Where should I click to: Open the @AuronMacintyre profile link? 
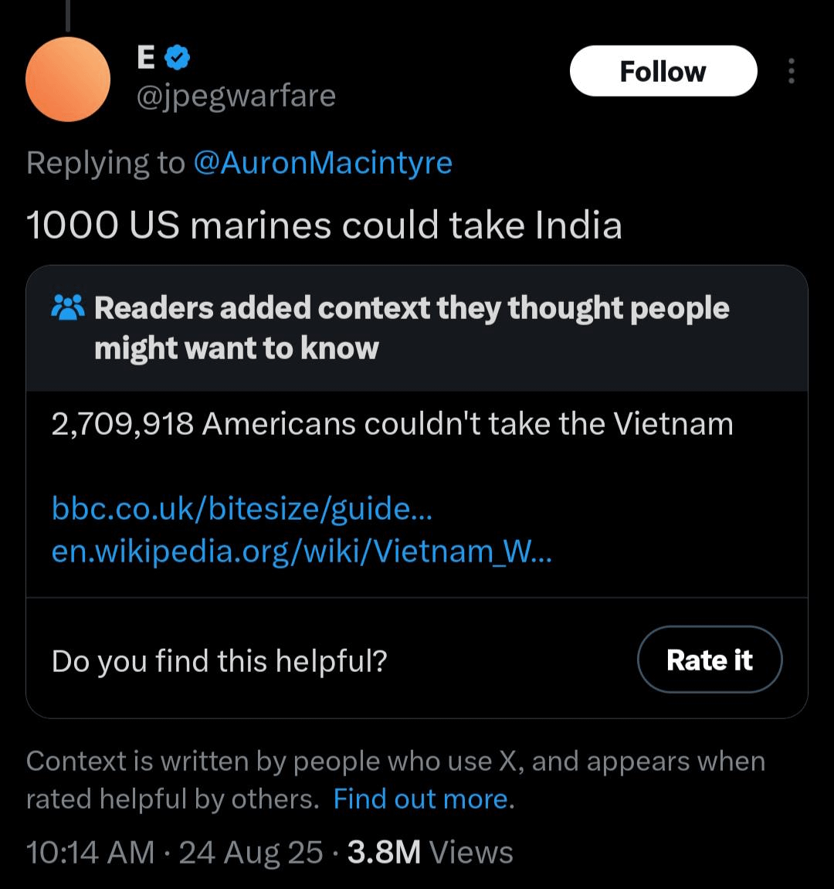323,163
